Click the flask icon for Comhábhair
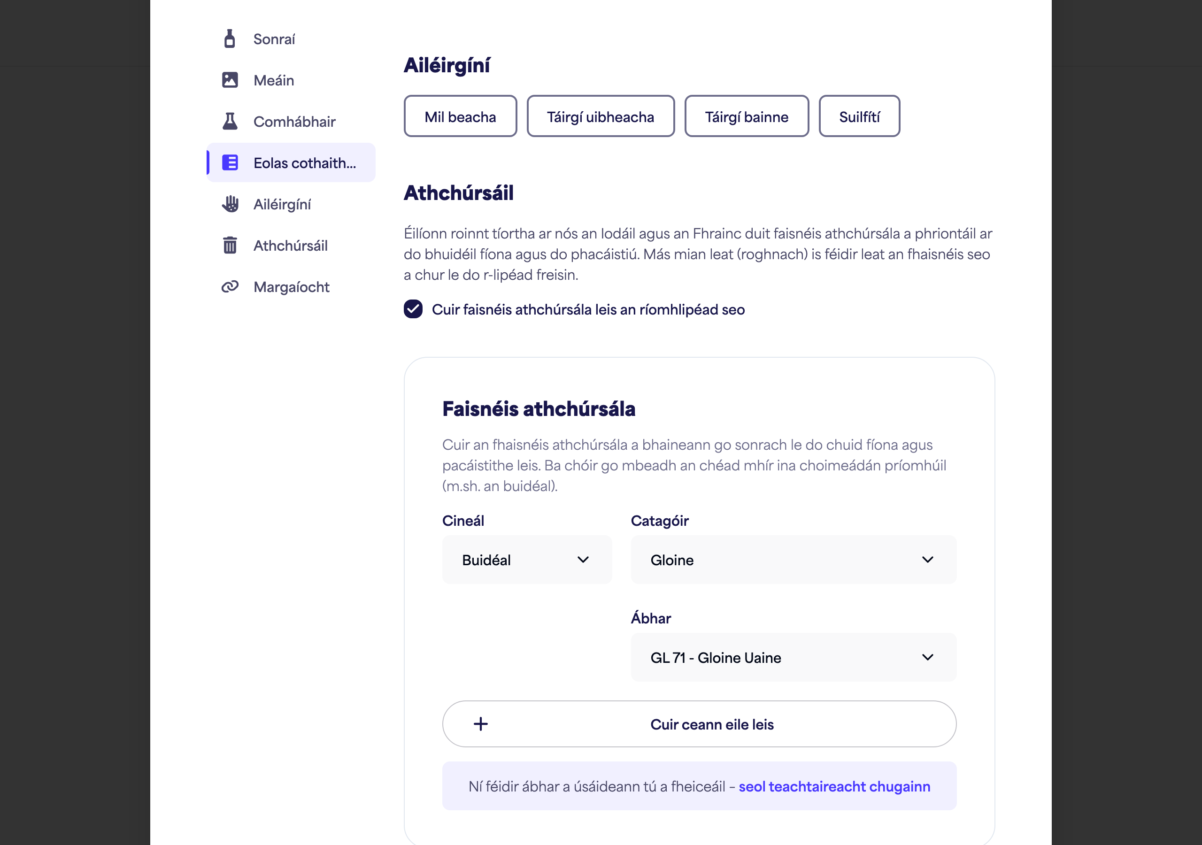 click(x=230, y=122)
